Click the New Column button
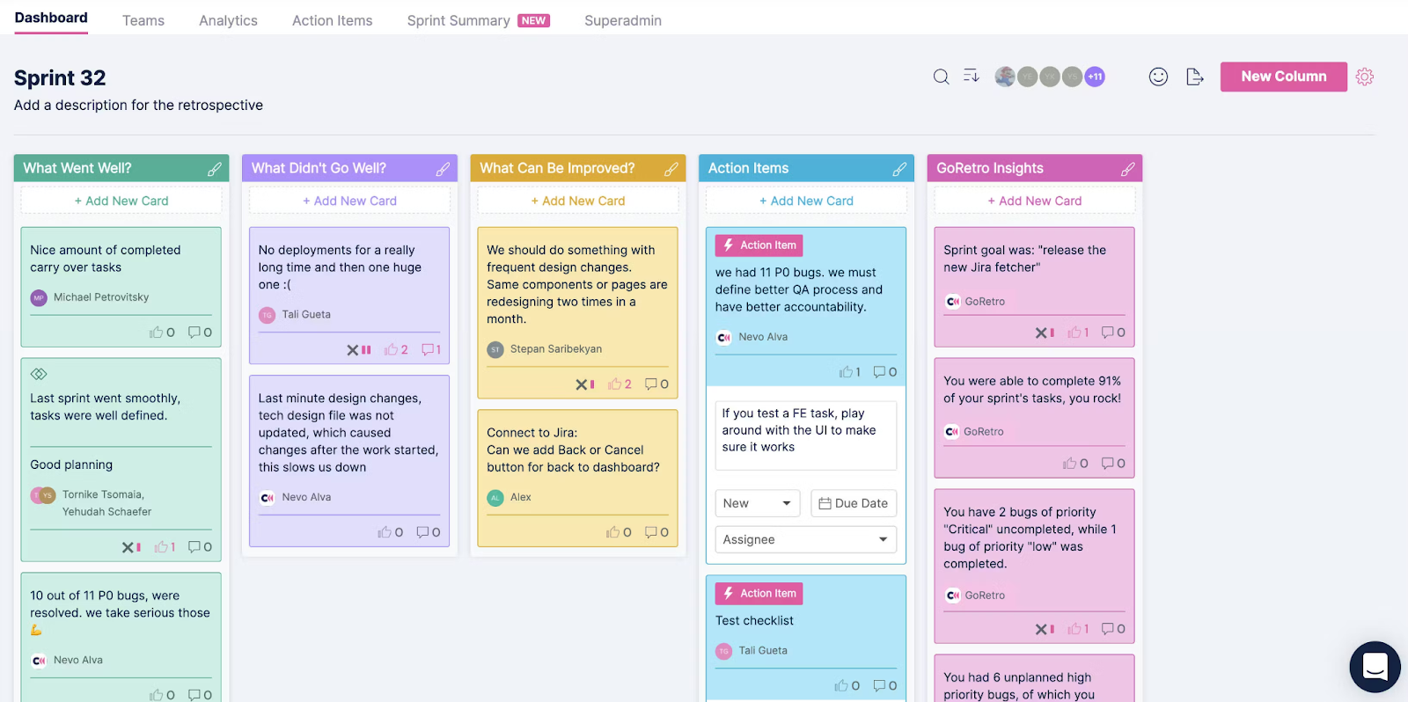Viewport: 1408px width, 702px height. pyautogui.click(x=1283, y=77)
